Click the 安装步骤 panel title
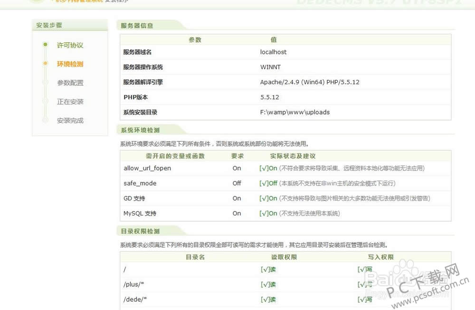Image resolution: width=475 pixels, height=310 pixels. (x=49, y=25)
